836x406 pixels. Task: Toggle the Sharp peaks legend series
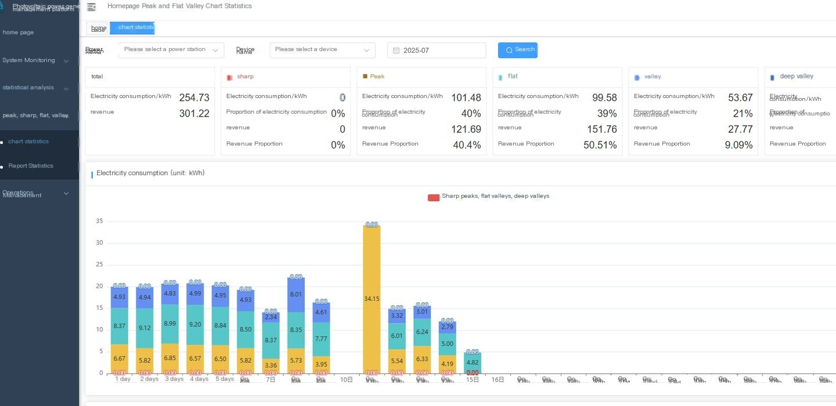coord(488,197)
